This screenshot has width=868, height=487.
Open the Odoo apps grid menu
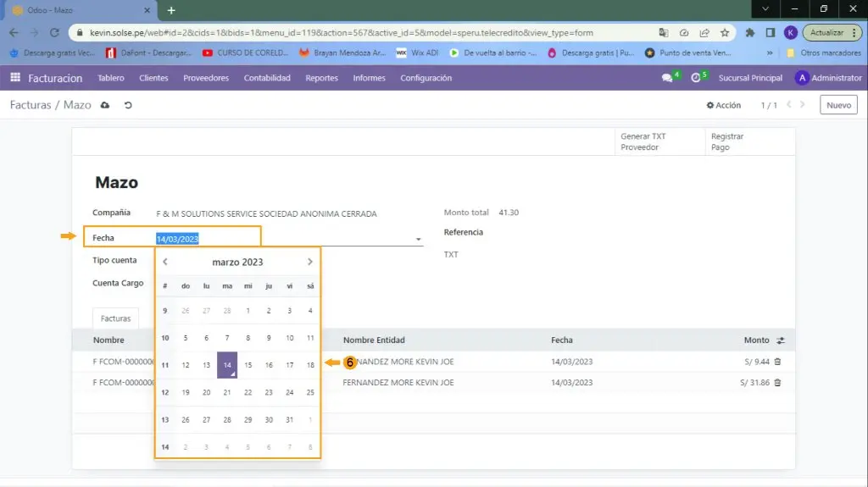(15, 78)
